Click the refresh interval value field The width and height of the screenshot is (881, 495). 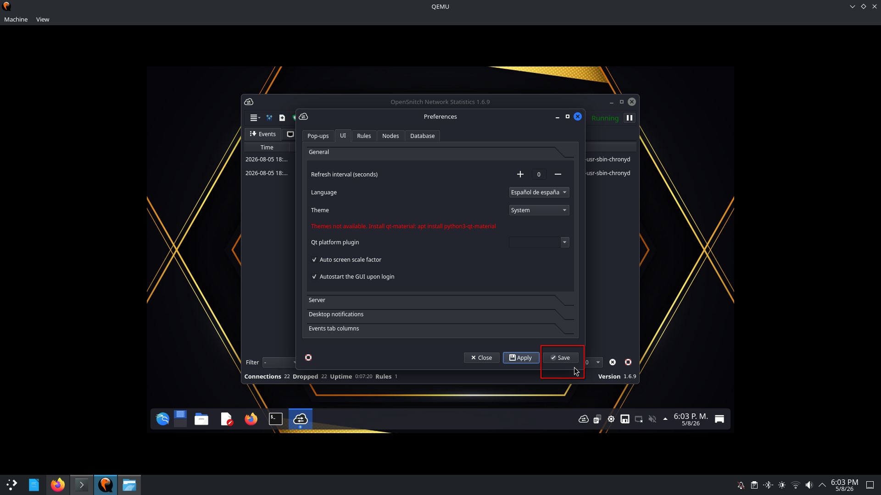(539, 174)
